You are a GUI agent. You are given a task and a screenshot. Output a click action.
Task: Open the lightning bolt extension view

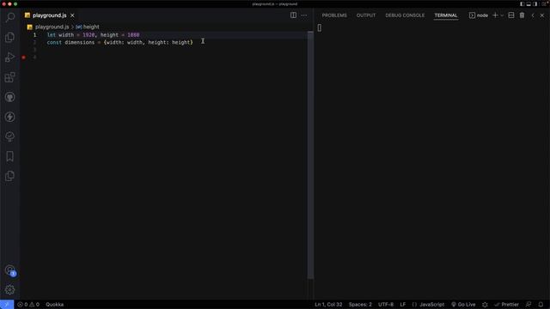click(x=9, y=117)
